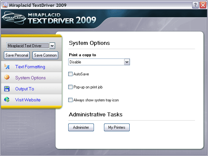Expand the Miraplacid Text Driver printer dropdown
Image resolution: width=208 pixels, height=156 pixels.
click(x=52, y=46)
